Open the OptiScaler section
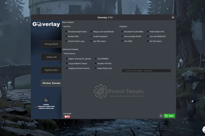Image resolution: width=205 pixels, height=136 pixels. click(51, 70)
